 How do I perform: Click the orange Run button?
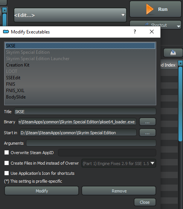[156, 9]
